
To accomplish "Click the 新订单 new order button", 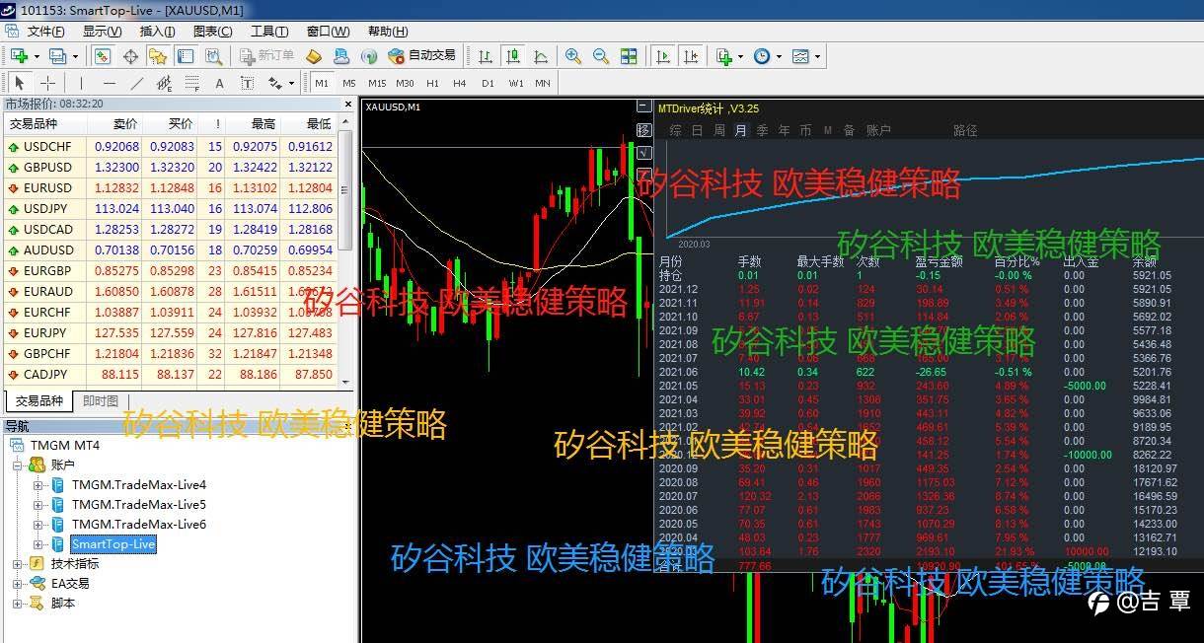I will [x=266, y=56].
